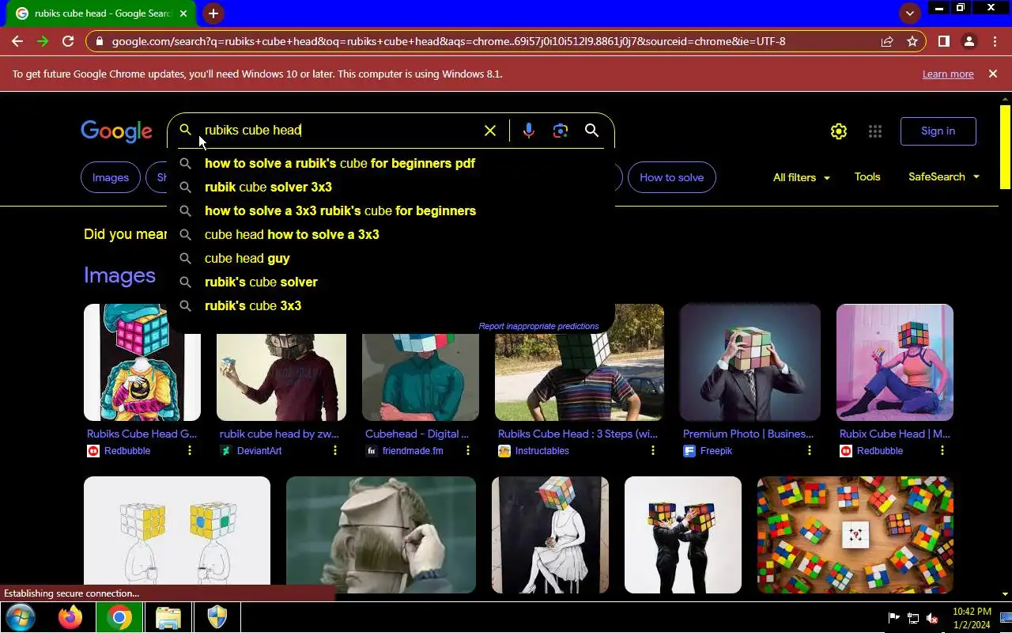This screenshot has height=633, width=1012.
Task: Open Cubehead - Digital result title
Action: click(x=417, y=434)
